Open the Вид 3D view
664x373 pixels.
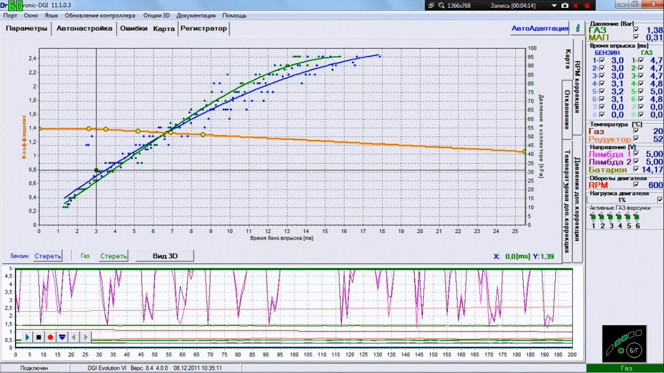tap(165, 255)
